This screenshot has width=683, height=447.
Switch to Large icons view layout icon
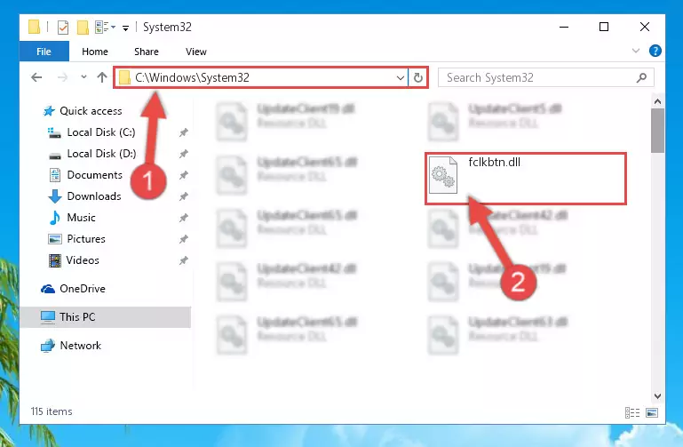coord(652,412)
